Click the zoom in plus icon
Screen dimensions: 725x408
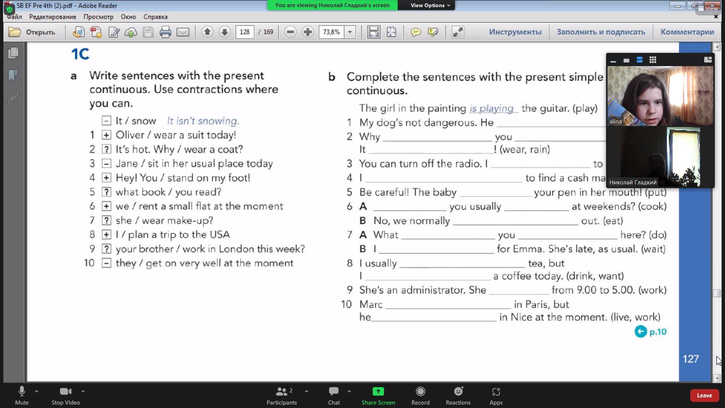point(308,32)
